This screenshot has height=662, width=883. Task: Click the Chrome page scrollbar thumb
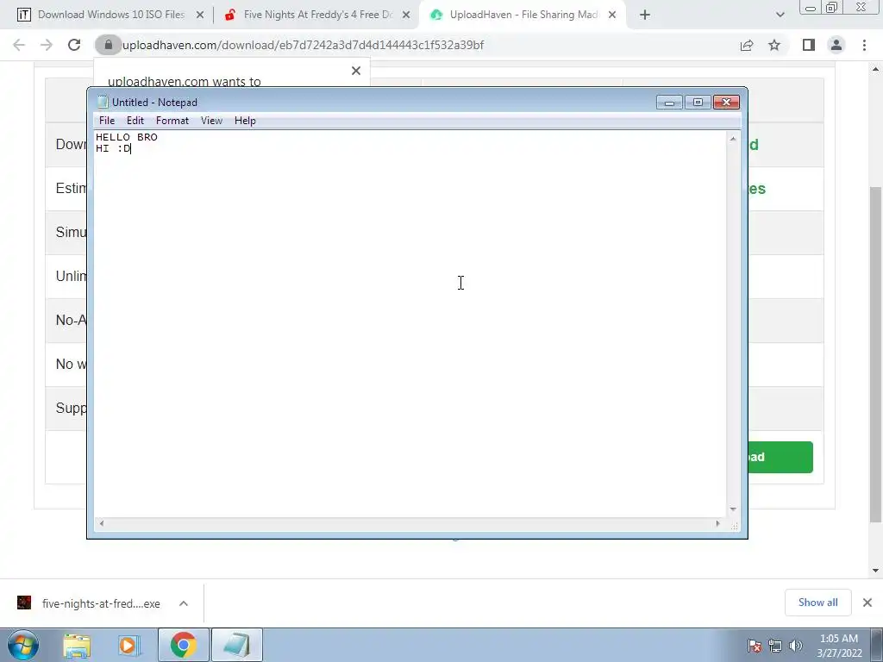(875, 354)
